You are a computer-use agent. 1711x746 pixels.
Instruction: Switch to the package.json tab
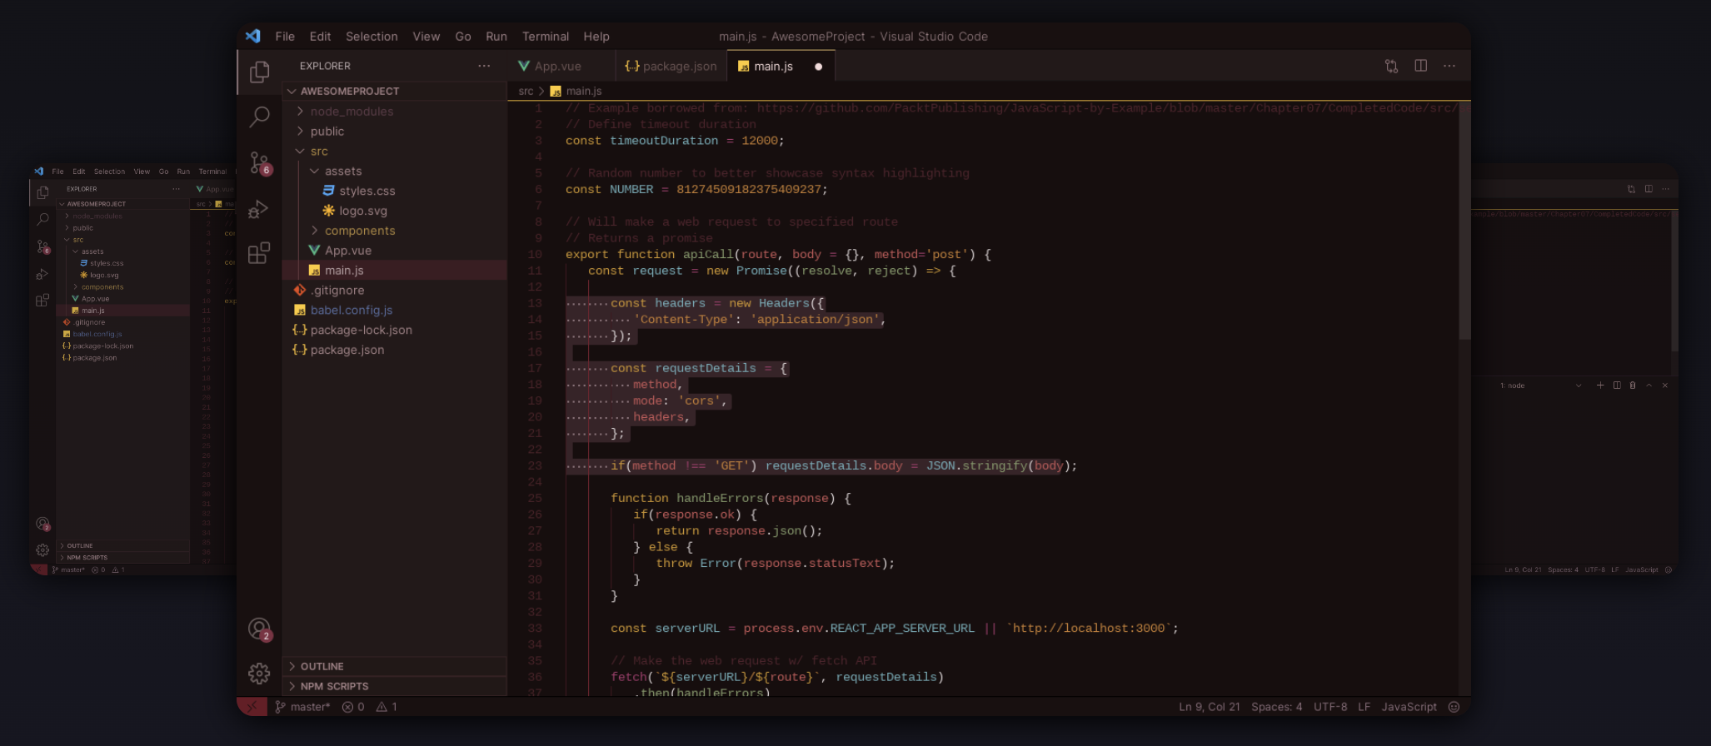[x=671, y=66]
